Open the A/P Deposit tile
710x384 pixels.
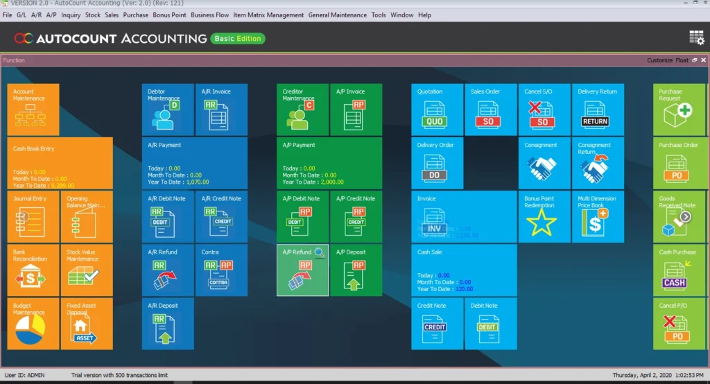(356, 270)
